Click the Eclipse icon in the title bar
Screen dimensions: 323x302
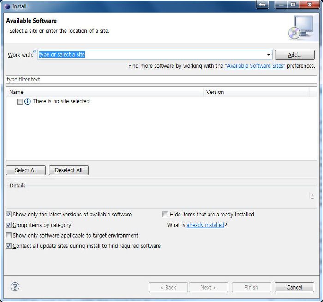tap(7, 6)
